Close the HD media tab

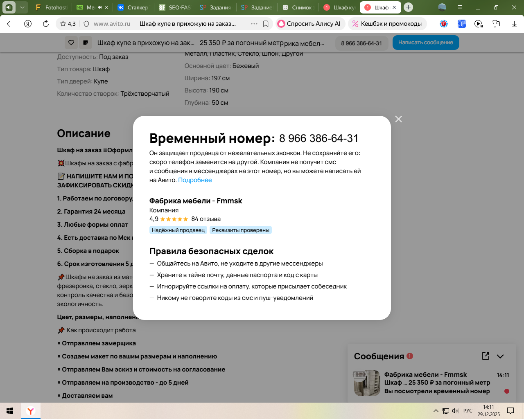(106, 7)
